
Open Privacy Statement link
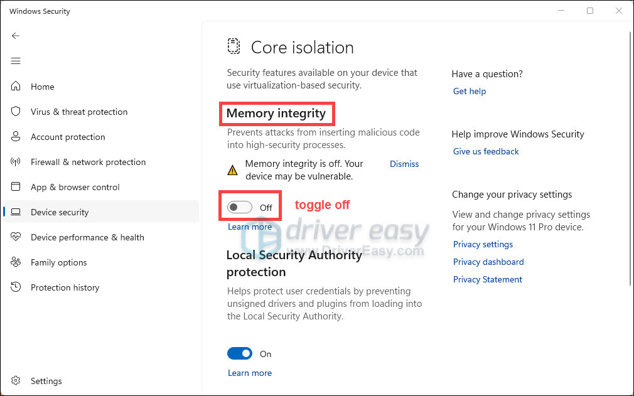487,280
